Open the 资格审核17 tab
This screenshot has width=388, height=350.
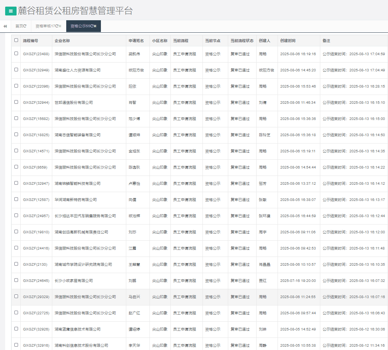coord(45,26)
